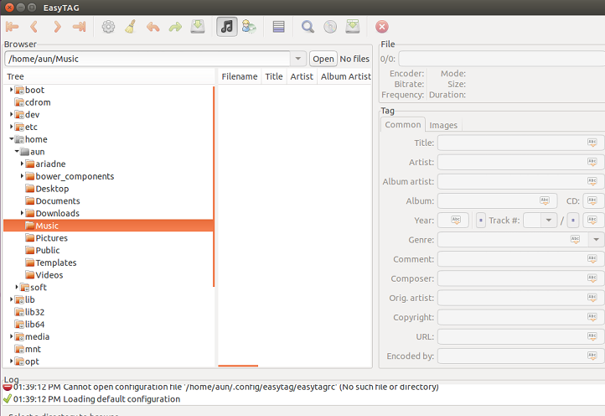The height and width of the screenshot is (416, 605).
Task: Expand the ariadne folder node
Action: [x=22, y=164]
